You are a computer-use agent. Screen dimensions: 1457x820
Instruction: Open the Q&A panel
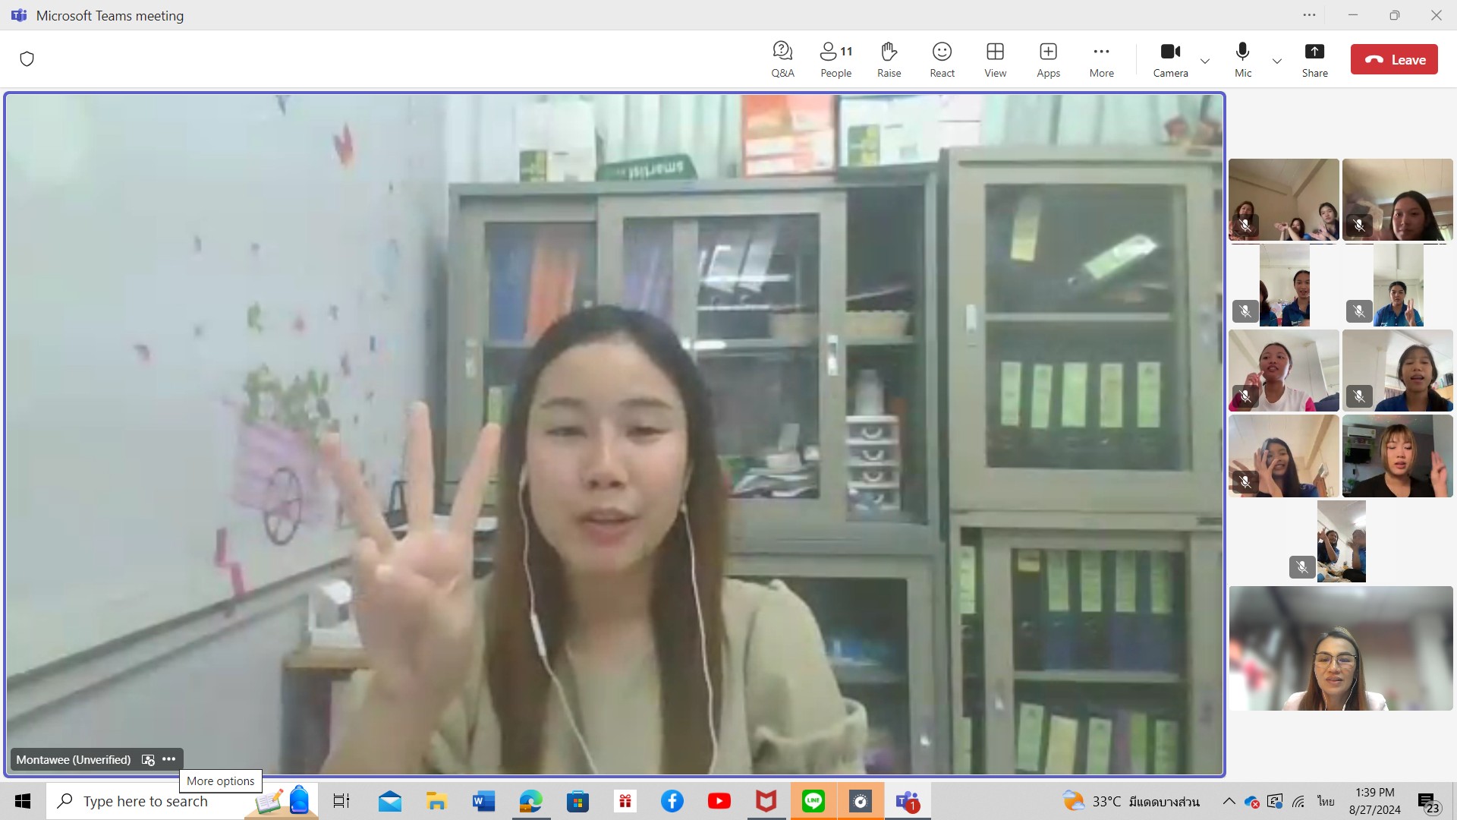tap(782, 59)
